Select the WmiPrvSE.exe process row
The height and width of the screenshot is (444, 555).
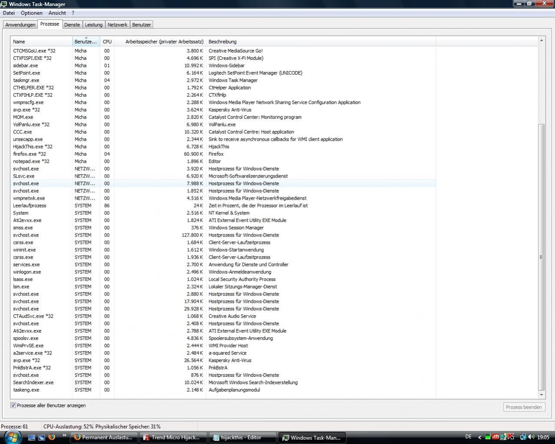[223, 346]
